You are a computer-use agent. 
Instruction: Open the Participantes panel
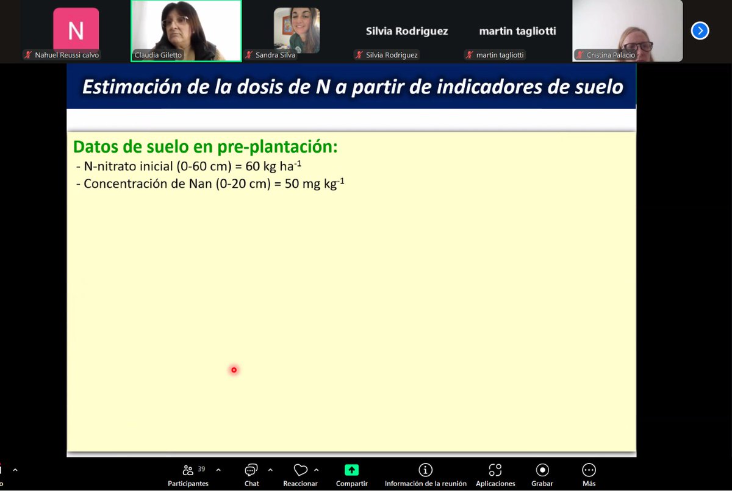click(x=188, y=476)
